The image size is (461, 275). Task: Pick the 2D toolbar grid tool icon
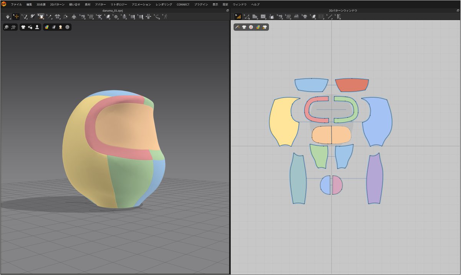288,16
